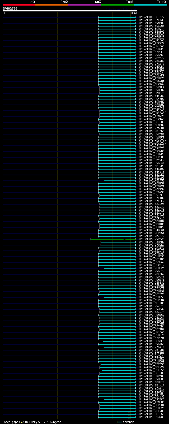Click the white query length ruler bar
169x424 pixels.
pos(69,11)
